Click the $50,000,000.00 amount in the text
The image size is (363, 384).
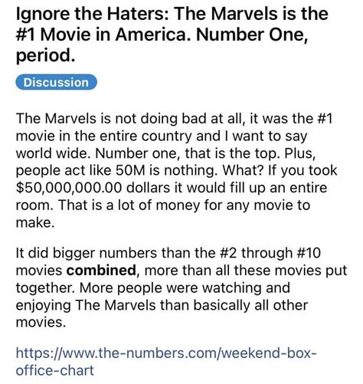tap(68, 188)
